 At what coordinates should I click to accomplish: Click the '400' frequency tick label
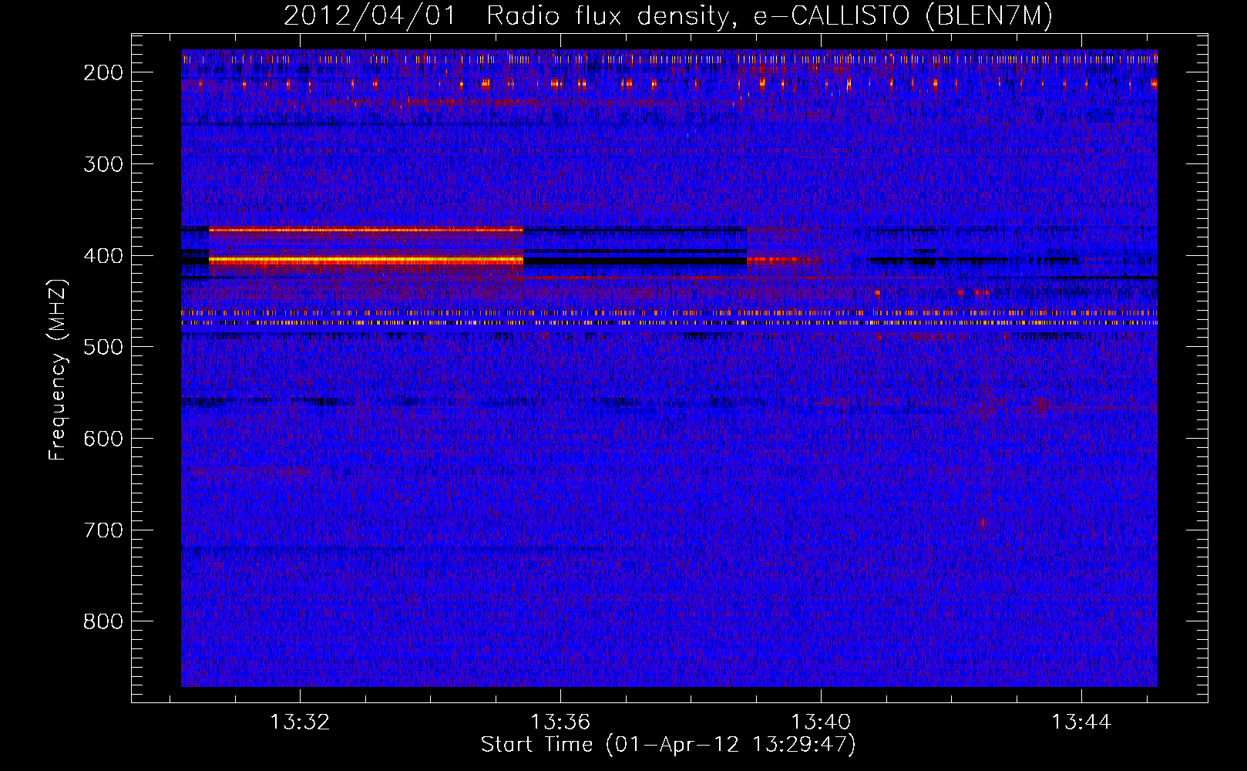tap(103, 256)
